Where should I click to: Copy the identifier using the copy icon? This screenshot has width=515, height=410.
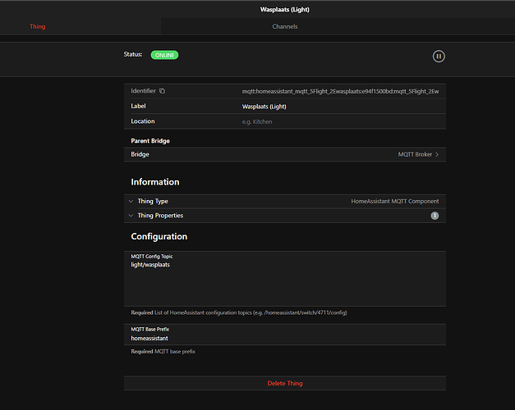(x=162, y=91)
